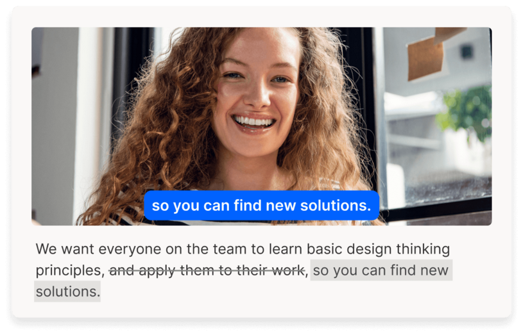Screen dimensions: 523x335
Task: Click the word "design" in the transcript
Action: click(x=369, y=250)
